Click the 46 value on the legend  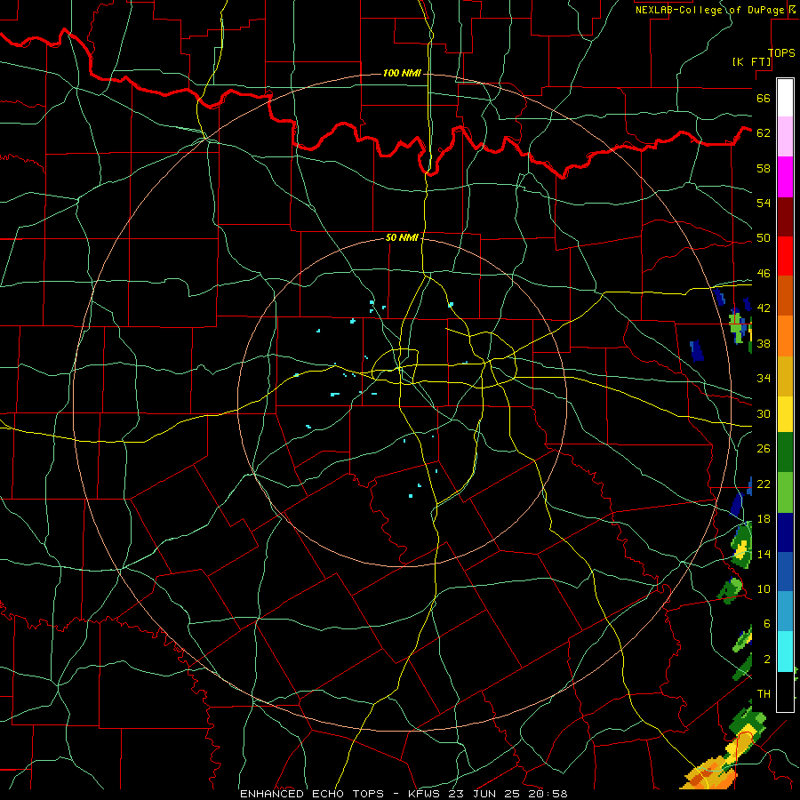pos(764,273)
